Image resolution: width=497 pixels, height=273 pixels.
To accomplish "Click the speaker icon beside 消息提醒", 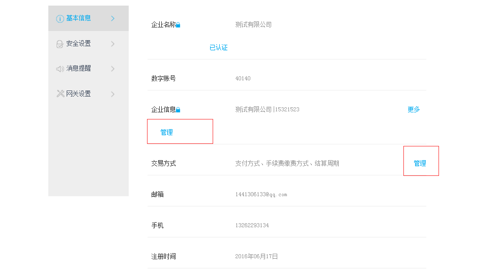I will tap(60, 69).
